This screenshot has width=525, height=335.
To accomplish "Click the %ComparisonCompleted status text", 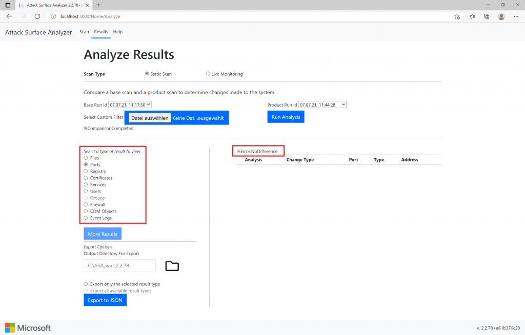I will (x=109, y=129).
